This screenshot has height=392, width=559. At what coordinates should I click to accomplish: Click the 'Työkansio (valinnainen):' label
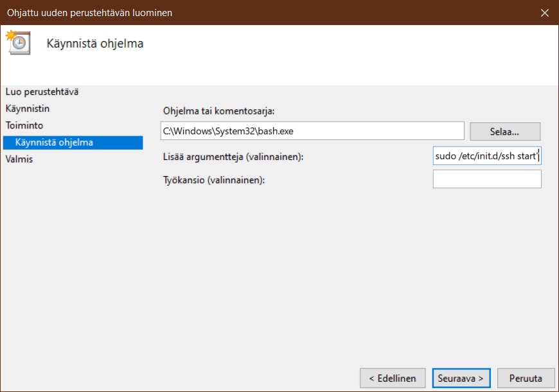click(x=214, y=180)
